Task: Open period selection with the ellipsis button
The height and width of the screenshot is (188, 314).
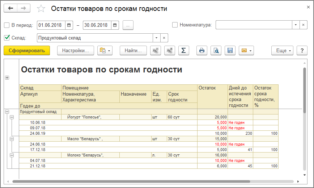Action: pyautogui.click(x=128, y=25)
